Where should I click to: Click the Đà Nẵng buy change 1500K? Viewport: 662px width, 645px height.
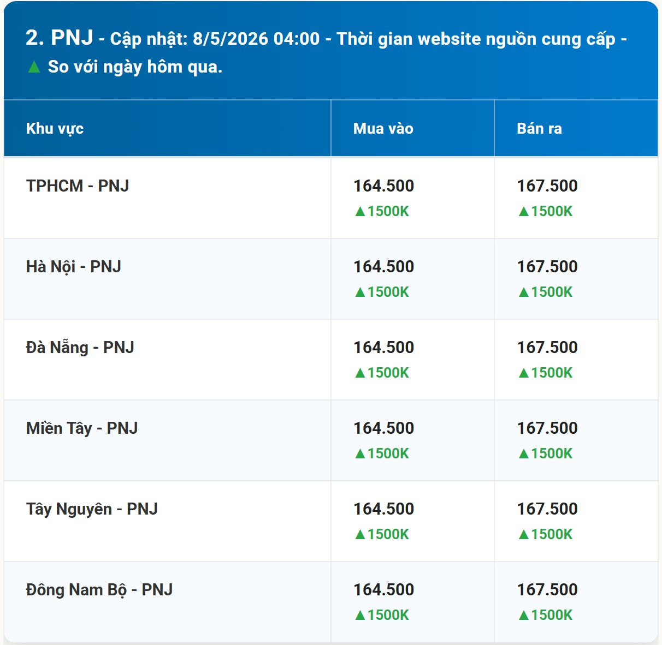[x=382, y=373]
